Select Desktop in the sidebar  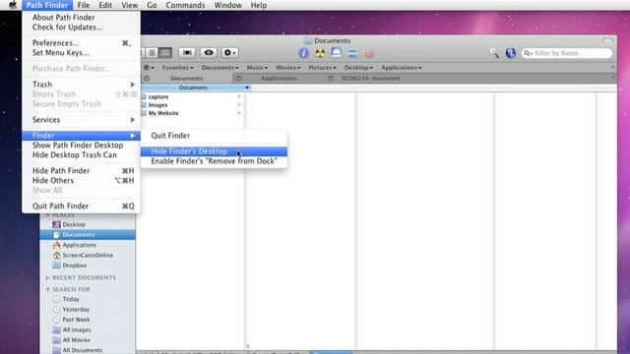[74, 224]
